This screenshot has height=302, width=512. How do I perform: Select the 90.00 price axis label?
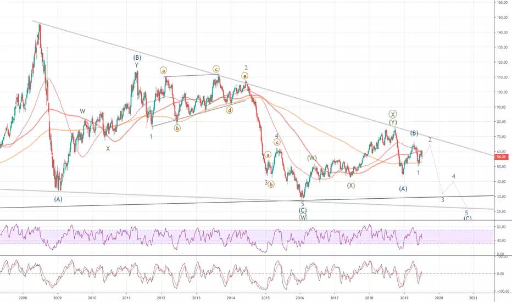503,107
